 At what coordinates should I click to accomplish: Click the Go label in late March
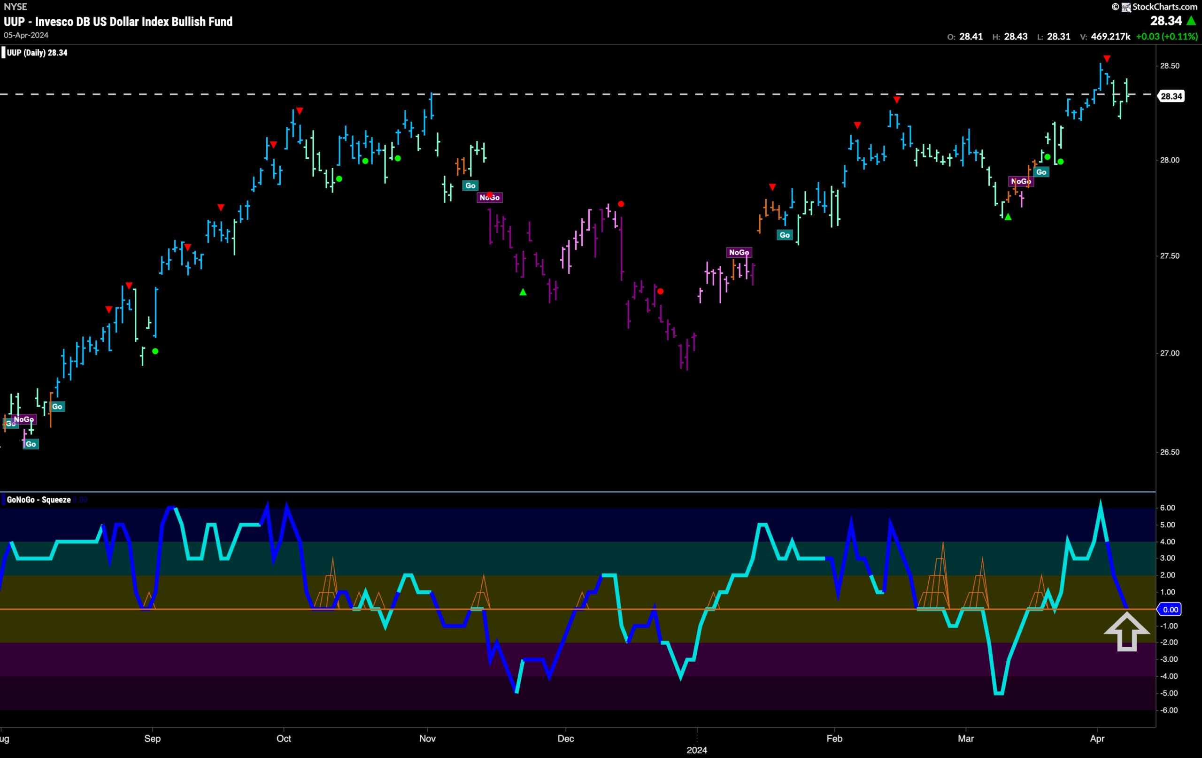[1041, 172]
